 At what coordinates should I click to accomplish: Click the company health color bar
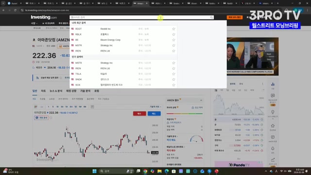click(185, 114)
